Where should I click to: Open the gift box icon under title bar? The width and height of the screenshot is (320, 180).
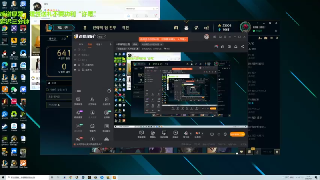click(x=216, y=46)
